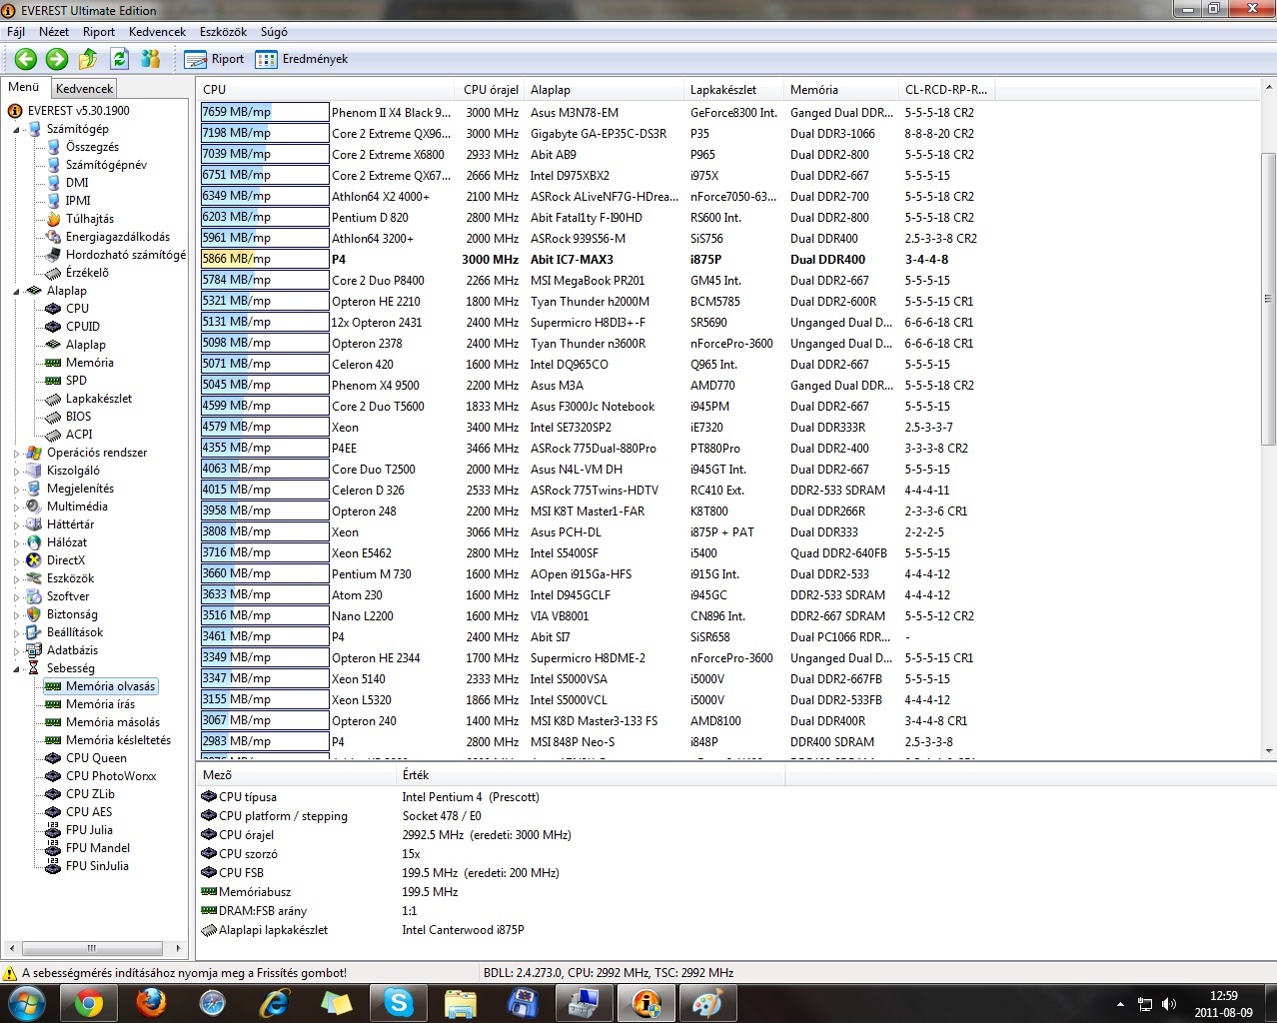Viewport: 1277px width, 1023px height.
Task: Open the Kedvencek menu in menu bar
Action: [x=157, y=32]
